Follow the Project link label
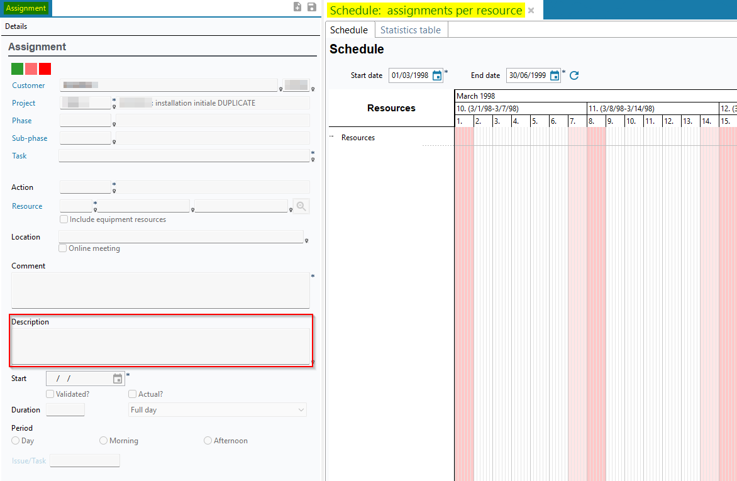 24,103
